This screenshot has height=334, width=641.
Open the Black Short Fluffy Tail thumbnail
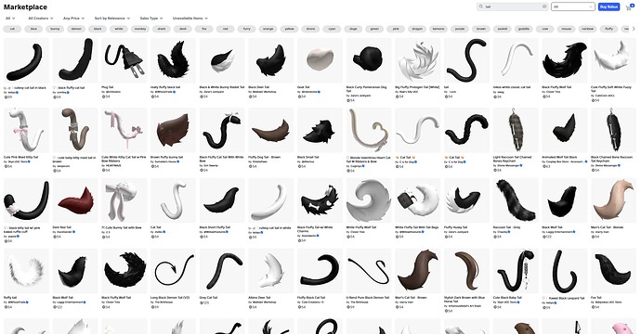click(222, 200)
